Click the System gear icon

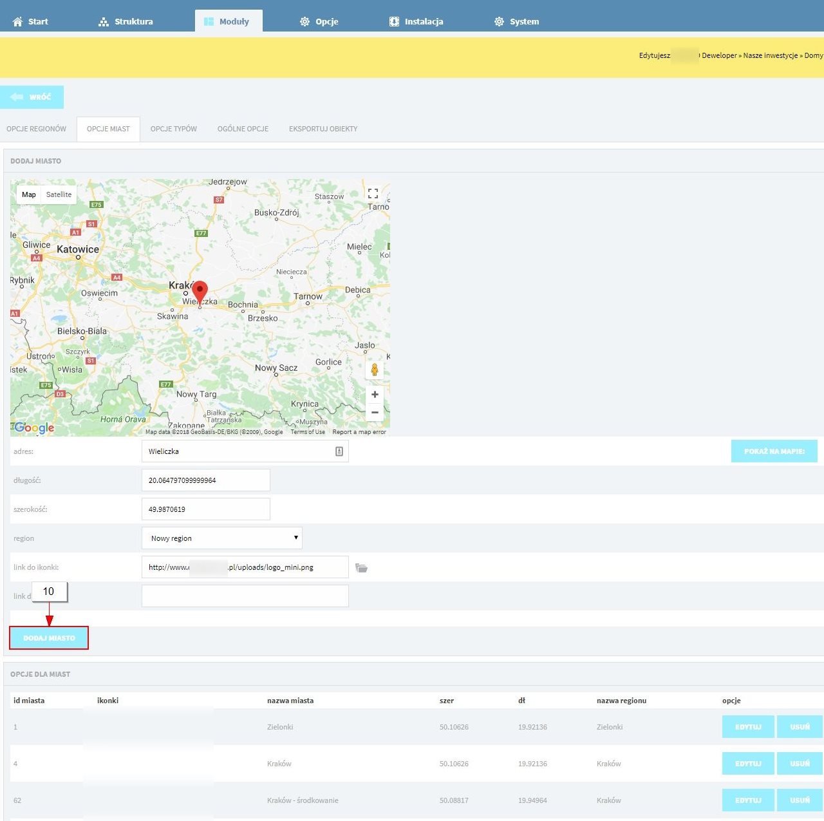tap(499, 22)
